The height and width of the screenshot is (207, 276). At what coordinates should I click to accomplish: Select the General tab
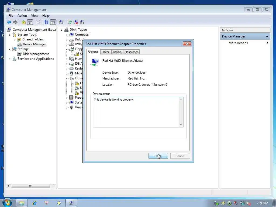tap(93, 51)
